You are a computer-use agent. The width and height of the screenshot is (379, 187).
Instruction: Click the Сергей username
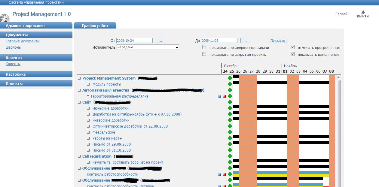[341, 14]
